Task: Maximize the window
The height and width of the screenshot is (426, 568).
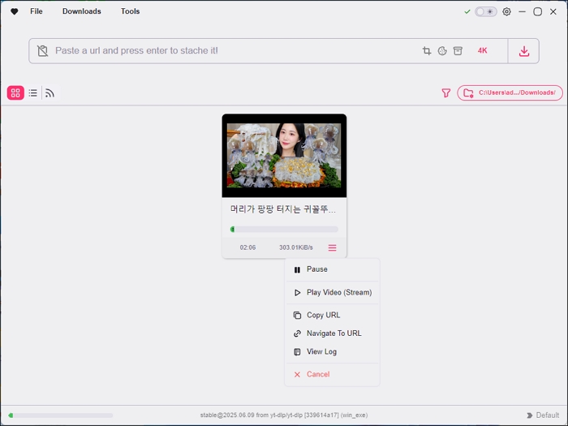Action: (x=537, y=11)
